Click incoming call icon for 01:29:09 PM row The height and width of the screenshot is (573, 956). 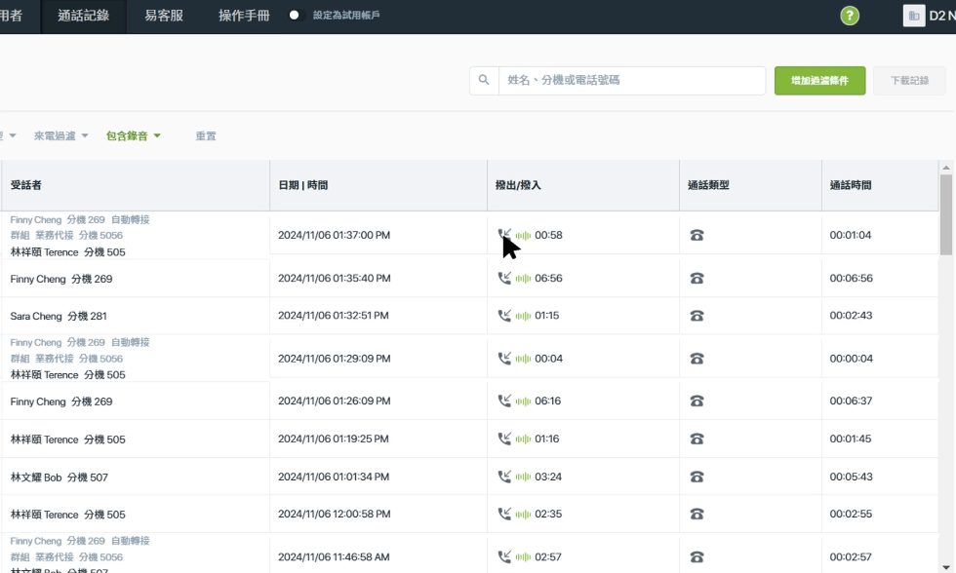click(x=504, y=358)
